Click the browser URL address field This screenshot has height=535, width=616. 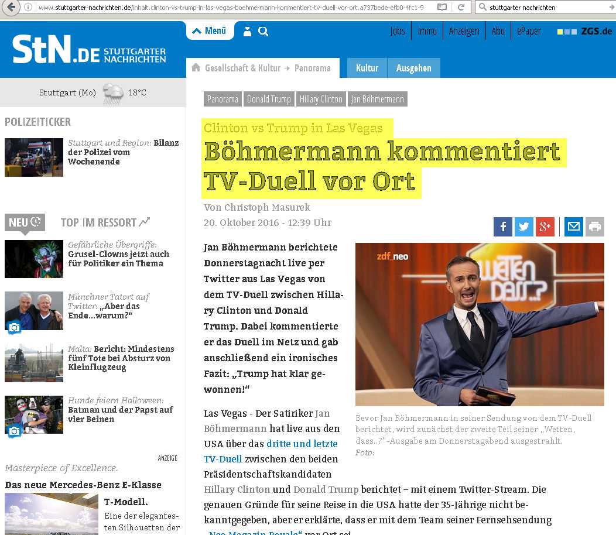[231, 7]
